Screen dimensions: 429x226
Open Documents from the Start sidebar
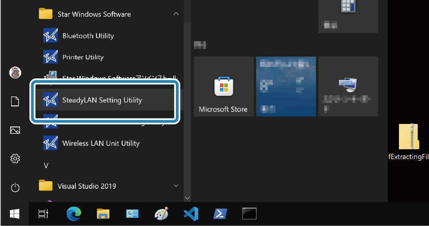15,101
